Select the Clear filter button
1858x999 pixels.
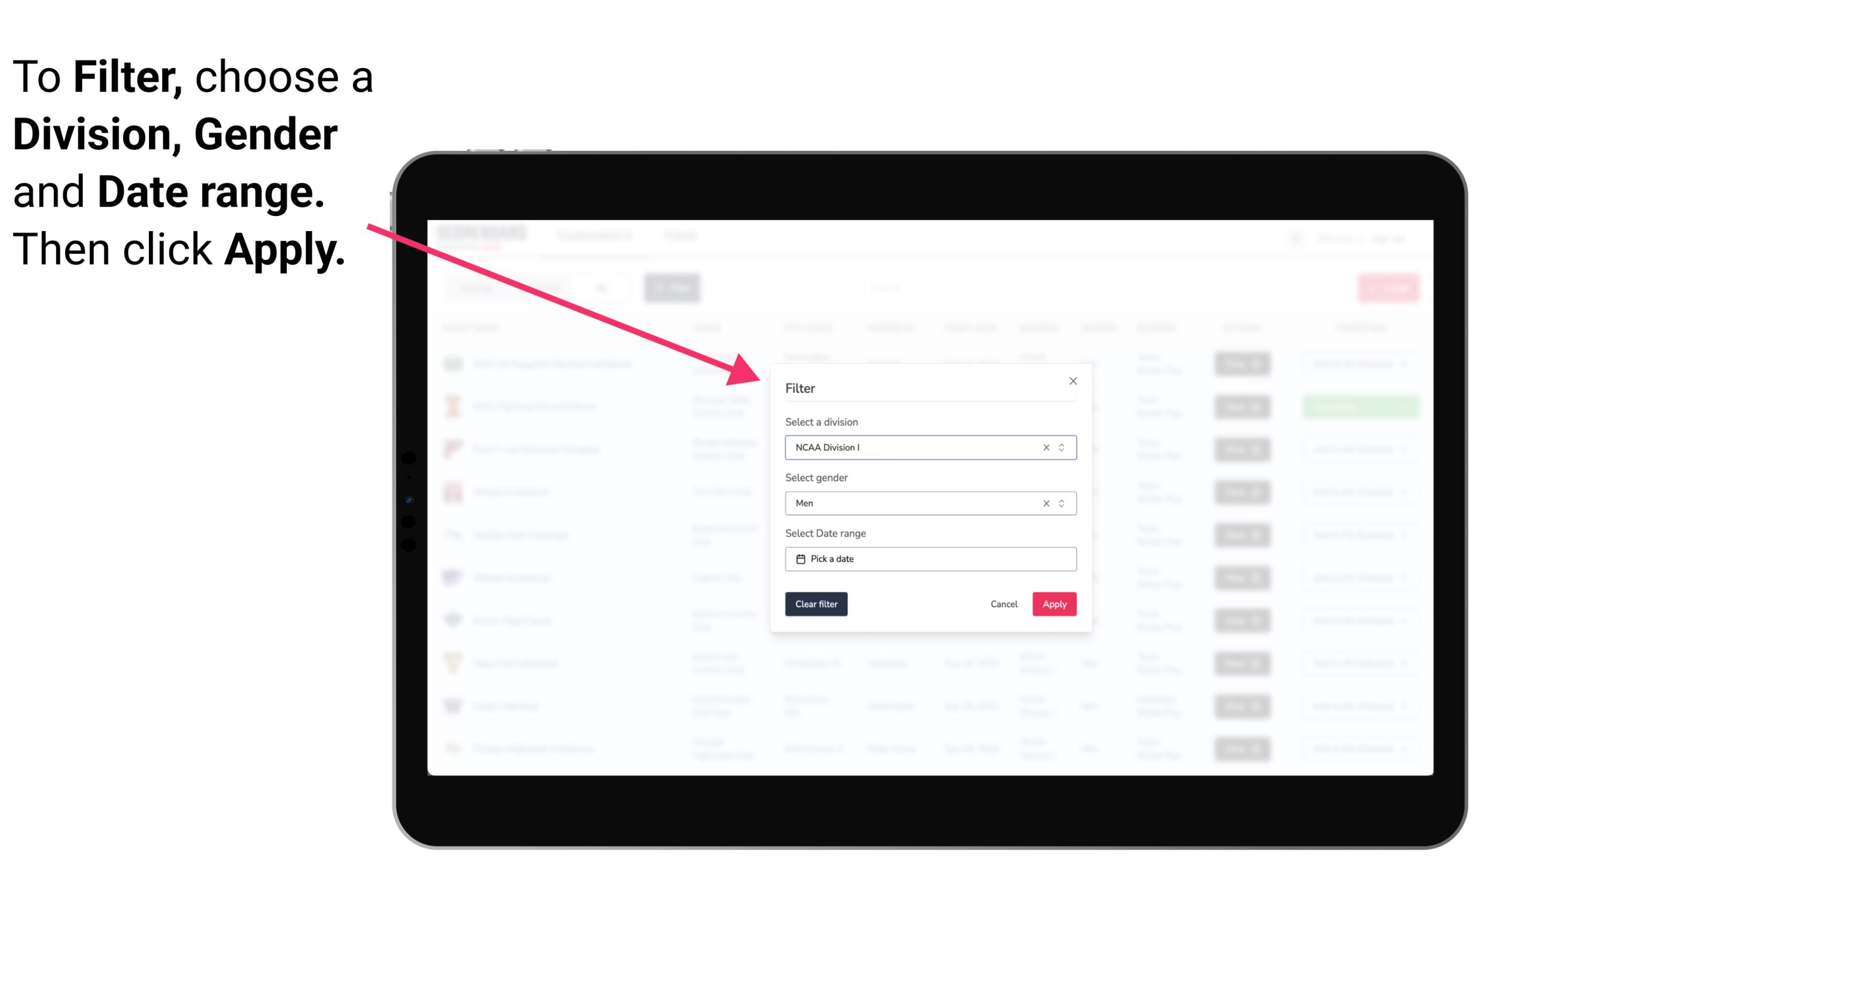[x=816, y=604]
